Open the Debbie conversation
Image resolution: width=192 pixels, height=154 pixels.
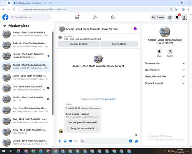[26, 142]
